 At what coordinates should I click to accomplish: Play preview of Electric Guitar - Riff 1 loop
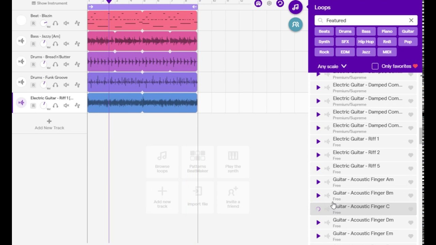(x=318, y=142)
